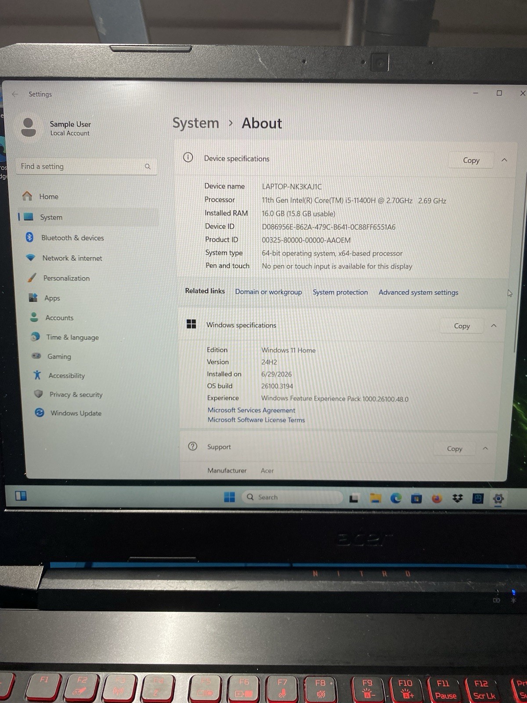Viewport: 527px width, 703px height.
Task: Click the processor value i5-11400H text
Action: [x=354, y=200]
